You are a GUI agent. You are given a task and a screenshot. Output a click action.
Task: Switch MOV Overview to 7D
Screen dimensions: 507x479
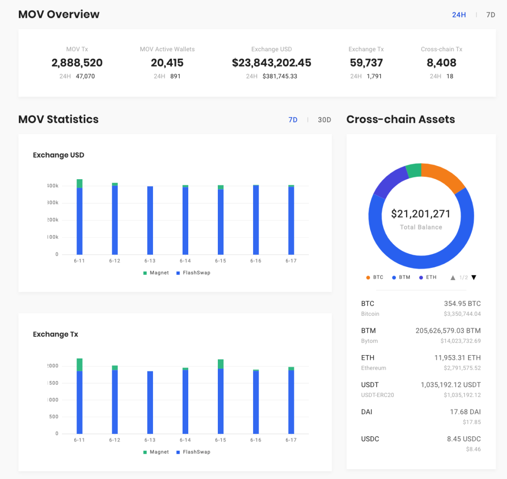tap(491, 15)
